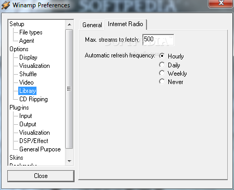The image size is (234, 190).
Task: Click the Close button
Action: pyautogui.click(x=41, y=176)
